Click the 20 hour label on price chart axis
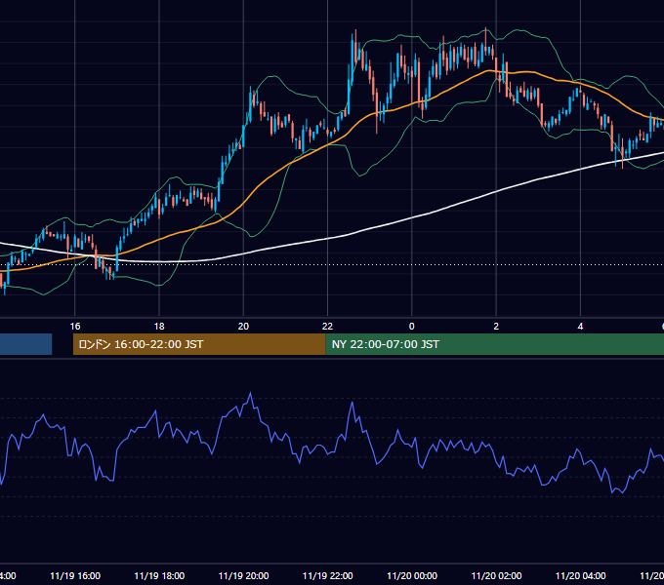 (x=243, y=327)
